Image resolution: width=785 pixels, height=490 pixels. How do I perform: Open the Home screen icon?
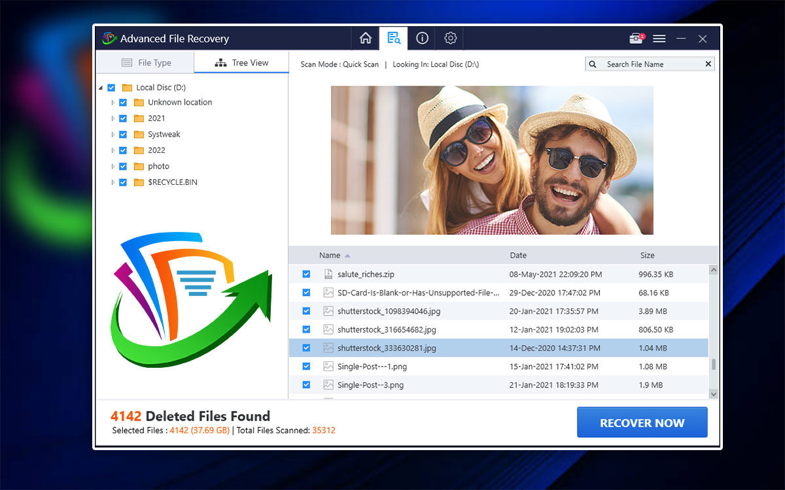click(366, 38)
